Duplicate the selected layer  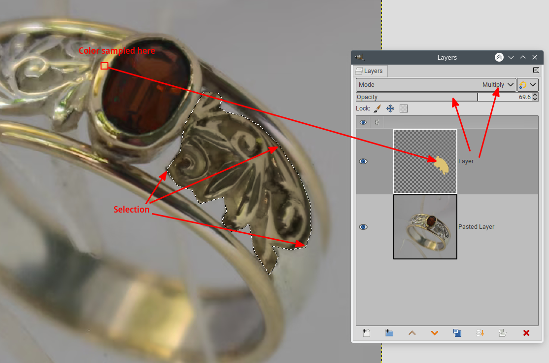457,333
